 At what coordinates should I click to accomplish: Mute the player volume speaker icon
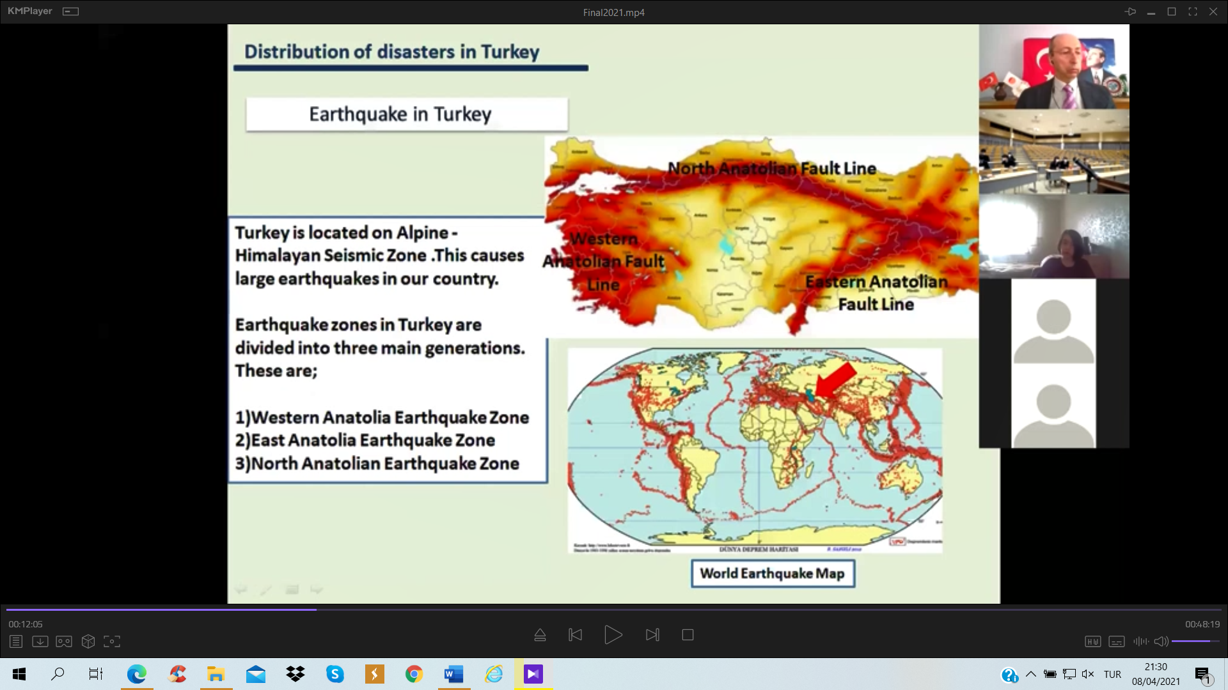click(x=1161, y=641)
